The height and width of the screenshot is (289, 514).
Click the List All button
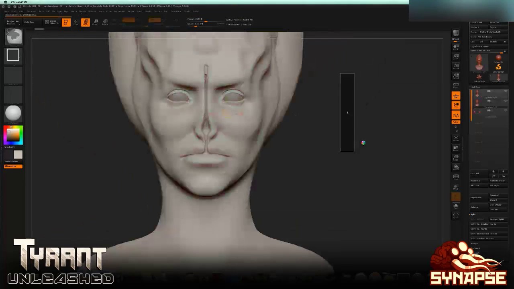[x=479, y=173]
